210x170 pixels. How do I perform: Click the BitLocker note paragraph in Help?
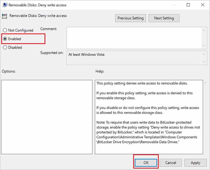click(x=148, y=132)
